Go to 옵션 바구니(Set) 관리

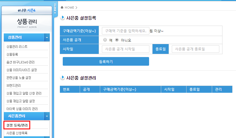click(20, 62)
